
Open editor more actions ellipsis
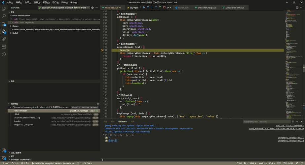pos(301,8)
